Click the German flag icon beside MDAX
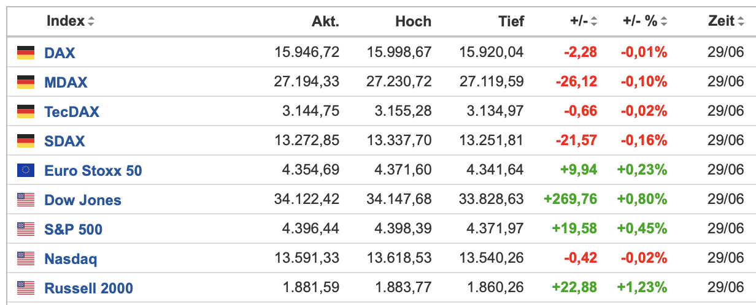This screenshot has height=305, width=756. pyautogui.click(x=26, y=82)
